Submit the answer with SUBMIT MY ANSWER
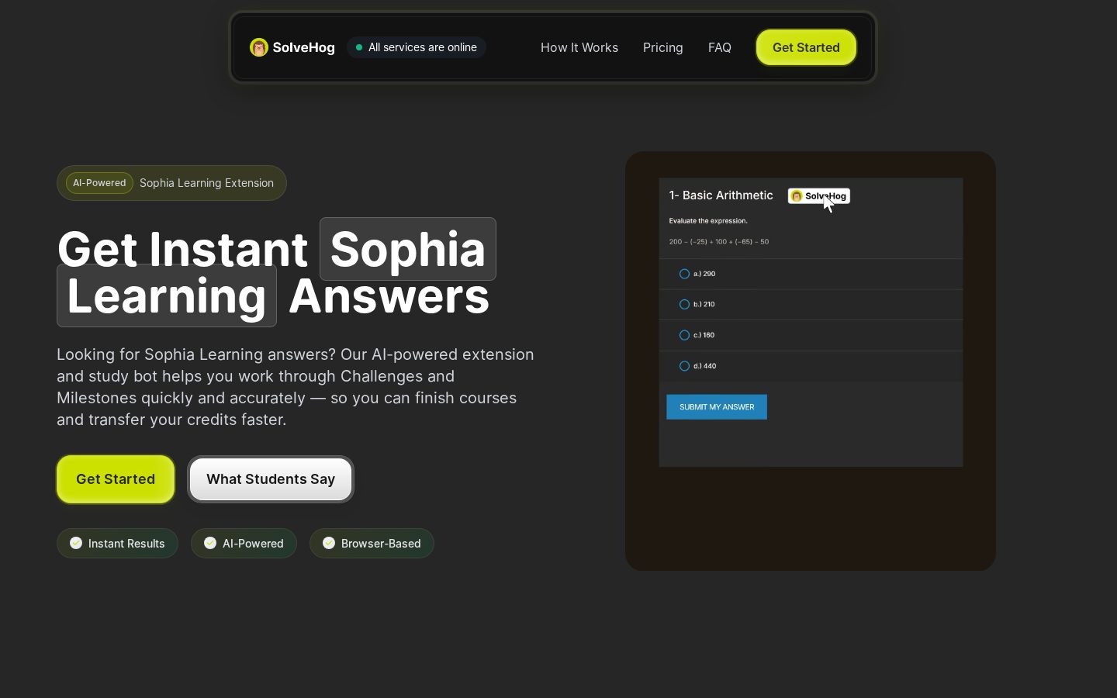1117x698 pixels. tap(717, 407)
